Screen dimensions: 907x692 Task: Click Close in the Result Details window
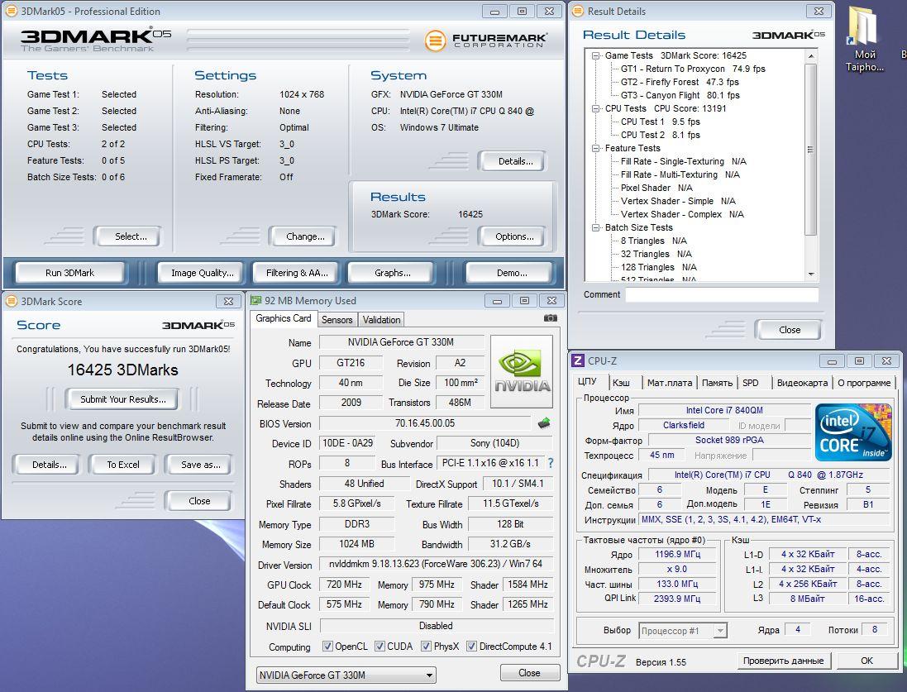pyautogui.click(x=789, y=329)
